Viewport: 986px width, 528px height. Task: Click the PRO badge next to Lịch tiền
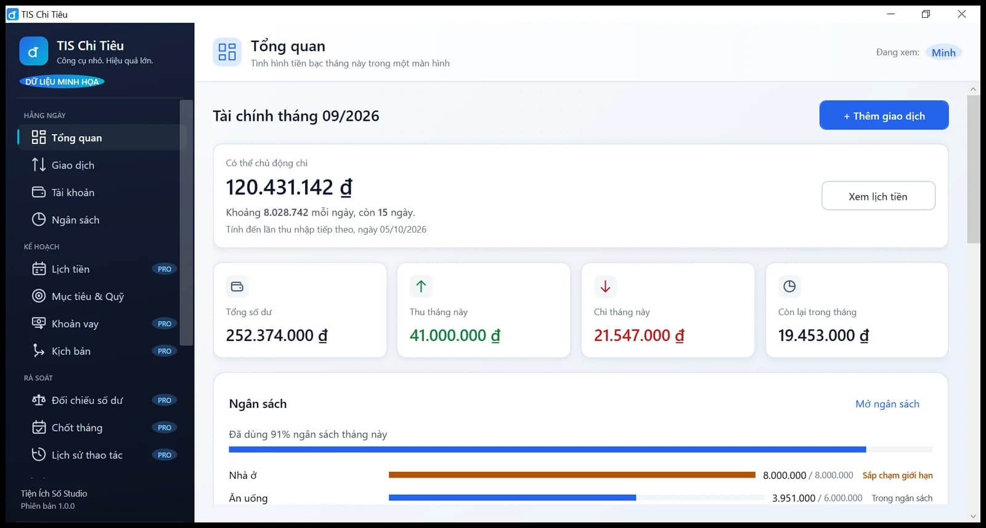point(165,269)
